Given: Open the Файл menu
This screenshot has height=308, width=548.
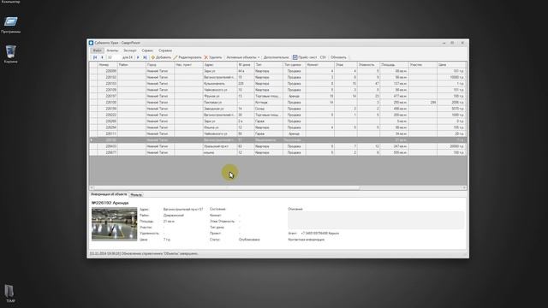Looking at the screenshot, I should pos(97,50).
